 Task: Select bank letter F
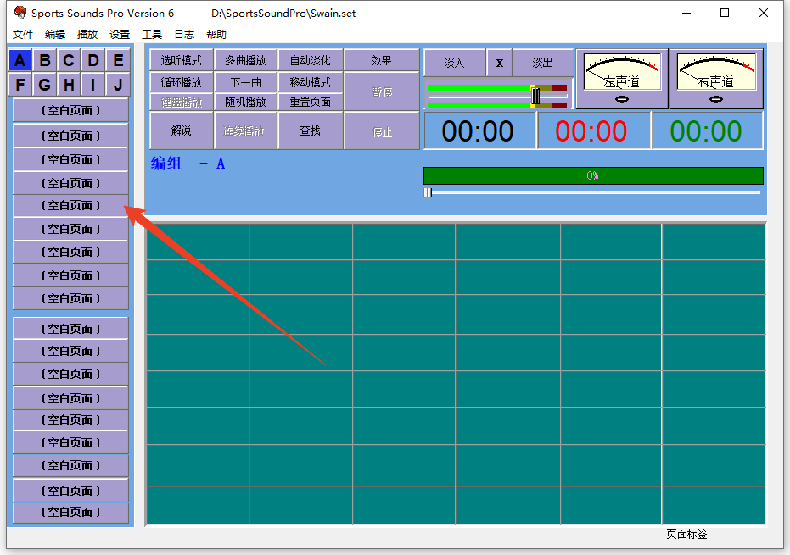[20, 85]
